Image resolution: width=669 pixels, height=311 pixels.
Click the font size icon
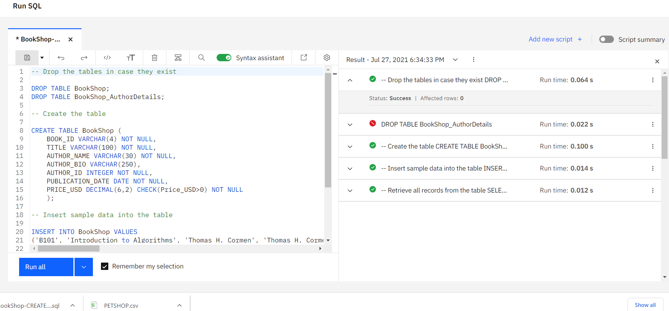pyautogui.click(x=131, y=58)
